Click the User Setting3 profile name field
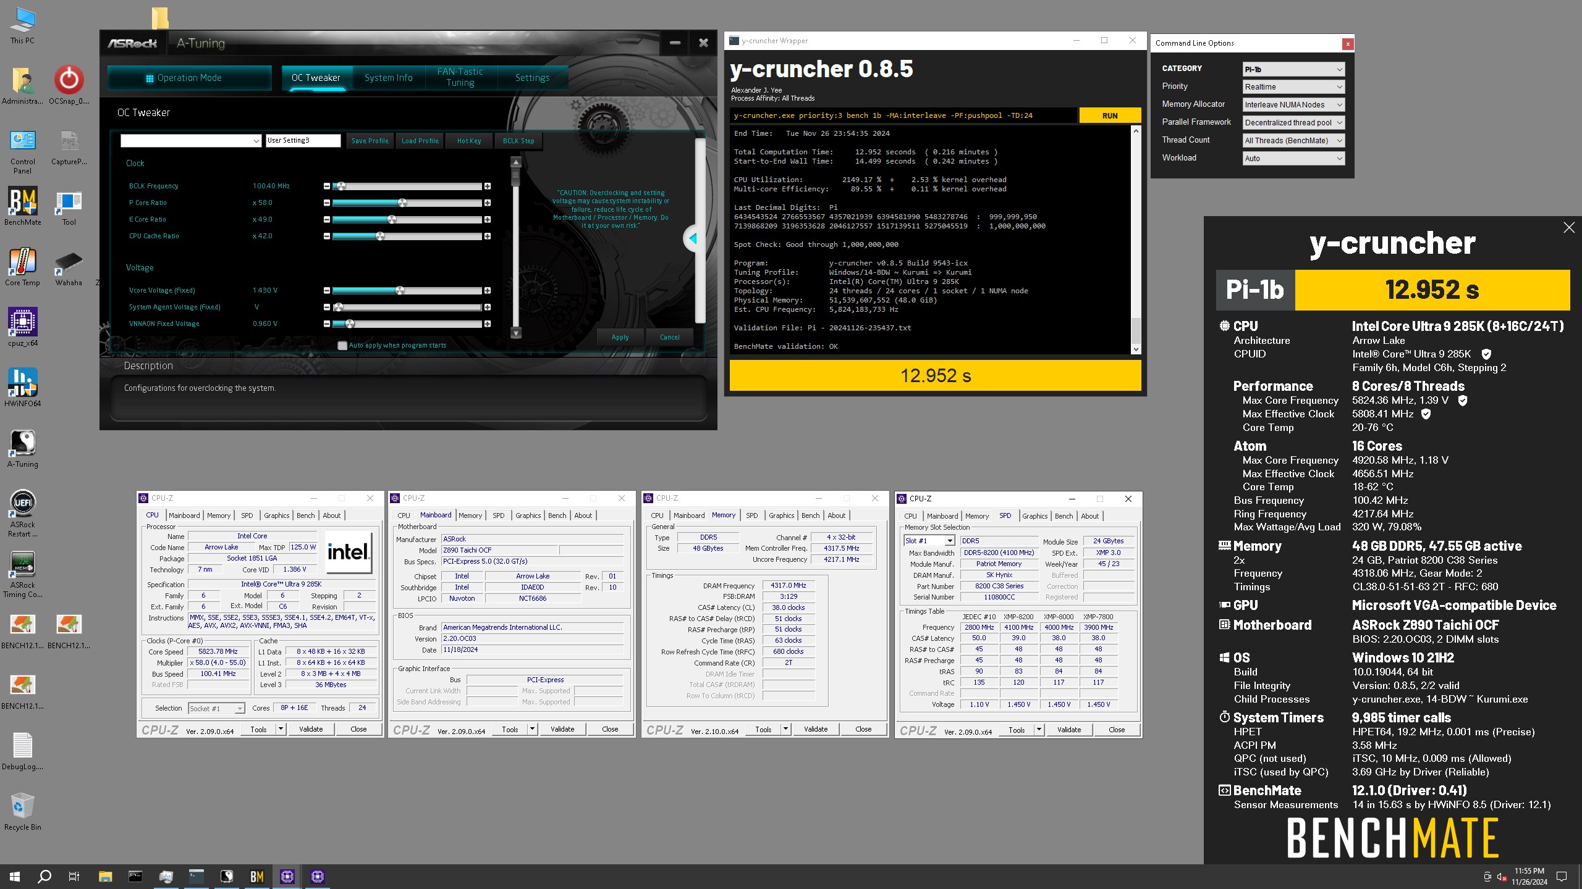The width and height of the screenshot is (1582, 889). click(303, 141)
